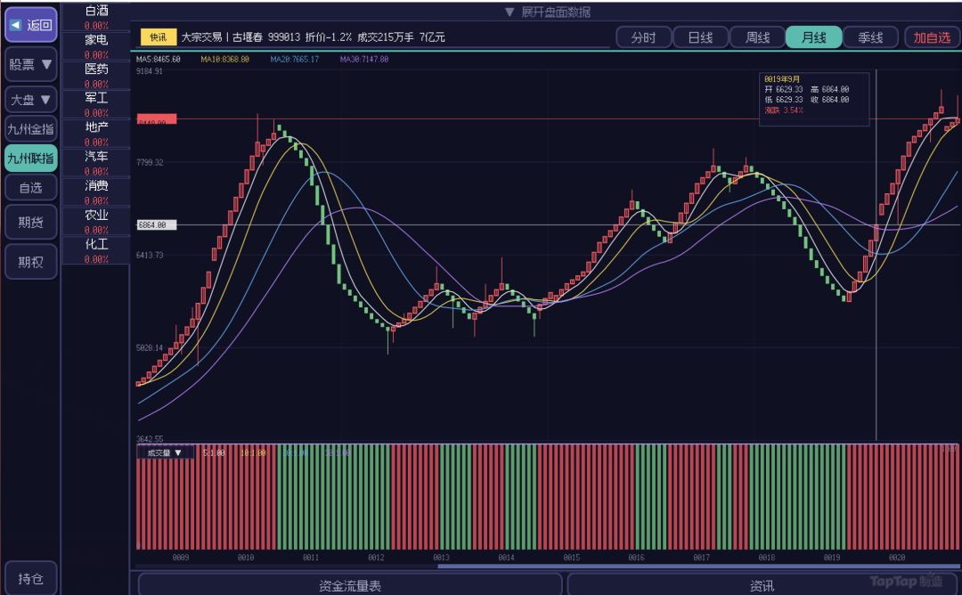Open the 九州金指 index

pyautogui.click(x=30, y=129)
